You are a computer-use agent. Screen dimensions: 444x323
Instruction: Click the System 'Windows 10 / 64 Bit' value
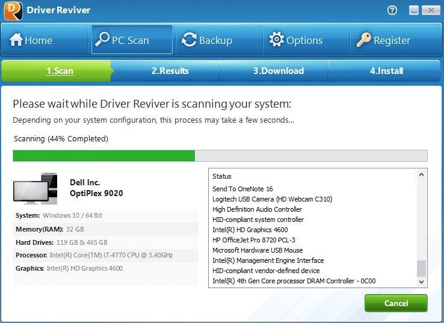[72, 215]
